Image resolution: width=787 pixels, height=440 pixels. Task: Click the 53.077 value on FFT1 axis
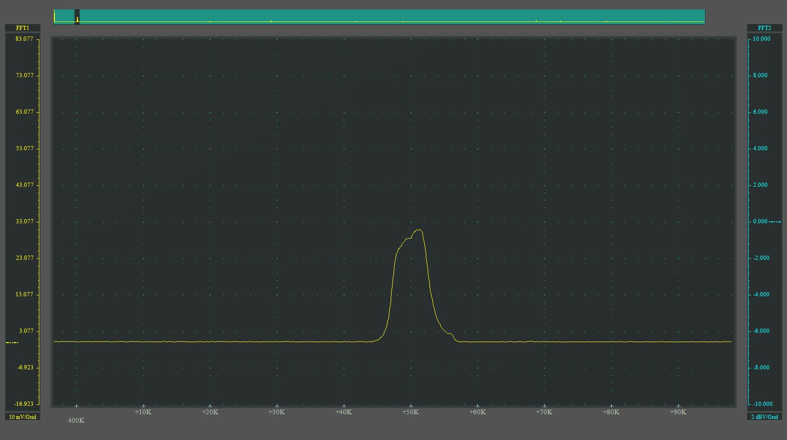click(x=24, y=148)
